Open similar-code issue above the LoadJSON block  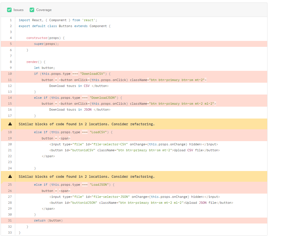(87, 177)
